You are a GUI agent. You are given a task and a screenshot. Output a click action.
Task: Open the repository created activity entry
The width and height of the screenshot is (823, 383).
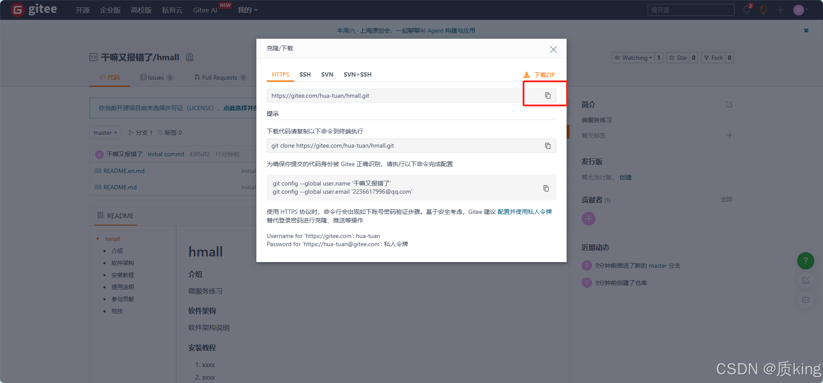(621, 283)
